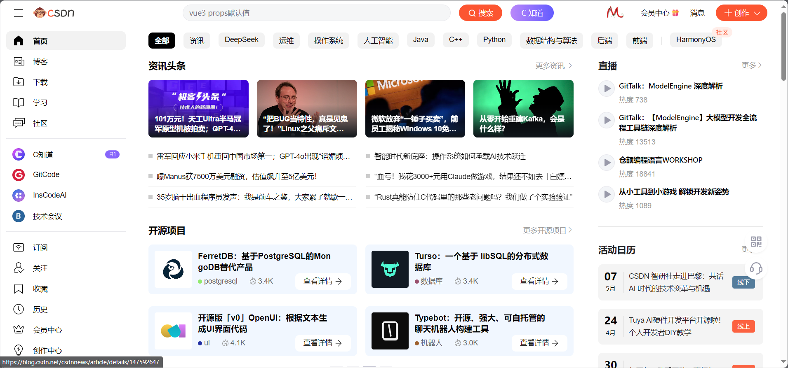Viewport: 788px width, 368px height.
Task: Click the search input field
Action: [316, 13]
